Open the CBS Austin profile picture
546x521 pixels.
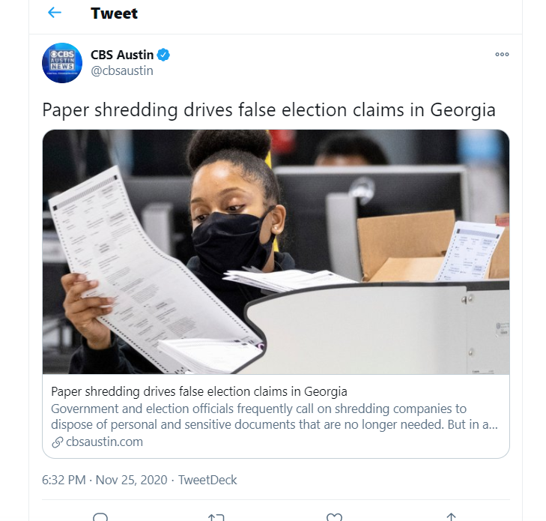click(62, 63)
